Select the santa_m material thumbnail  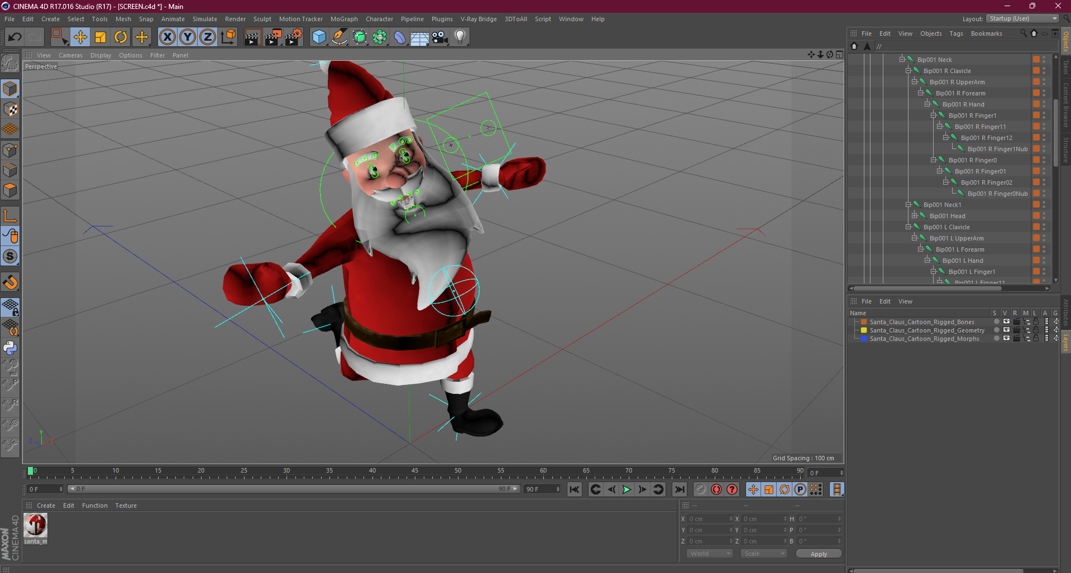pyautogui.click(x=36, y=525)
